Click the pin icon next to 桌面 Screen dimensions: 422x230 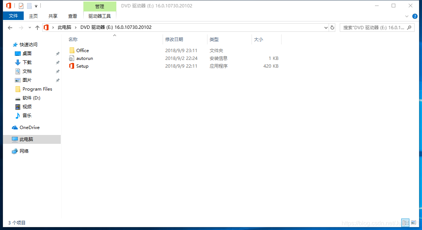57,54
